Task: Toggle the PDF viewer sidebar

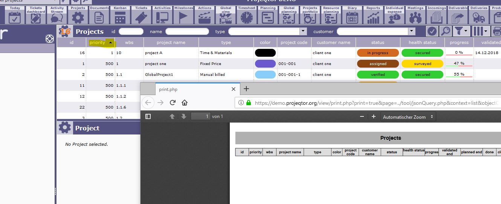Action: [x=148, y=116]
